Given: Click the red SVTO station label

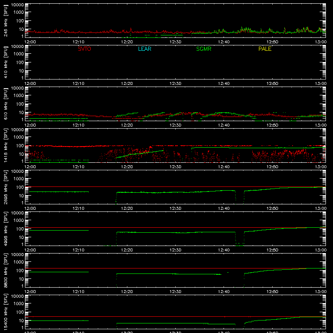Looking at the screenshot, I should [84, 49].
